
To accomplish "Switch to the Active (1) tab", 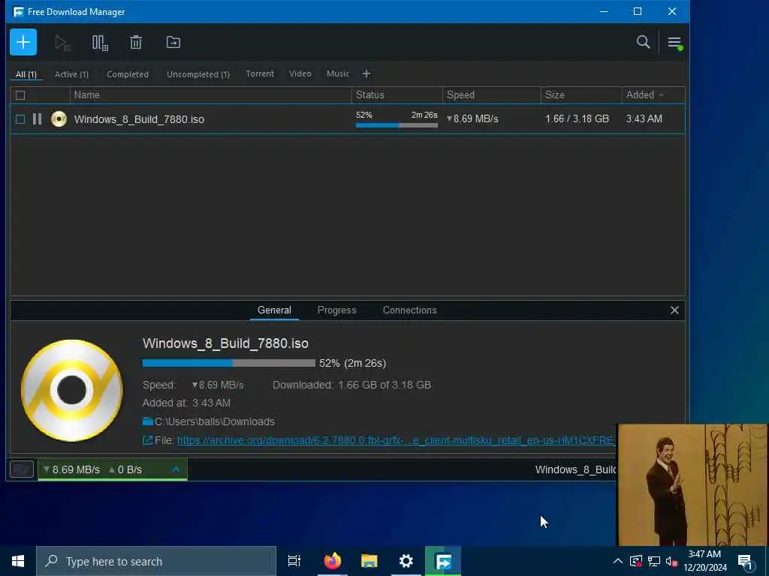I will [71, 74].
